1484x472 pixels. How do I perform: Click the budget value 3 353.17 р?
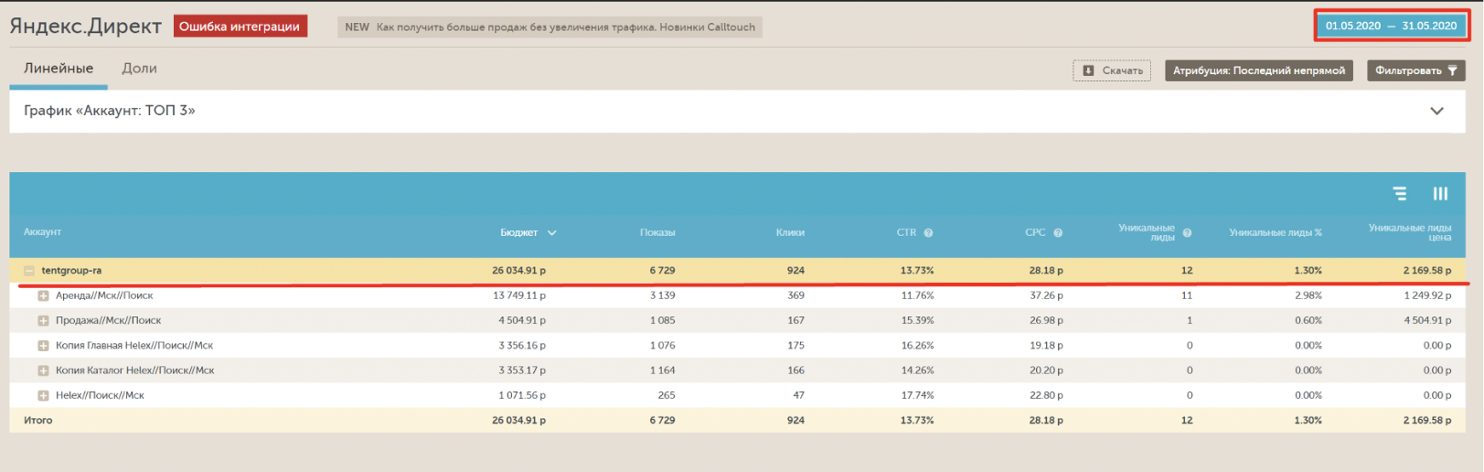522,370
